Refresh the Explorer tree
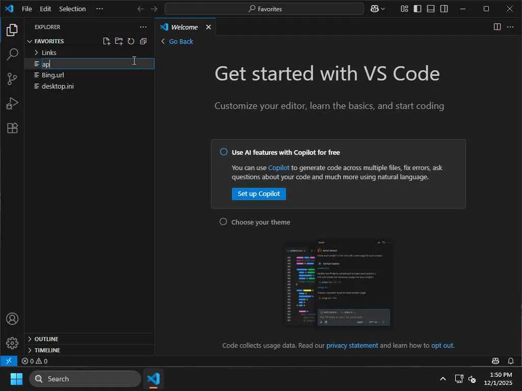This screenshot has height=391, width=522. coord(131,41)
